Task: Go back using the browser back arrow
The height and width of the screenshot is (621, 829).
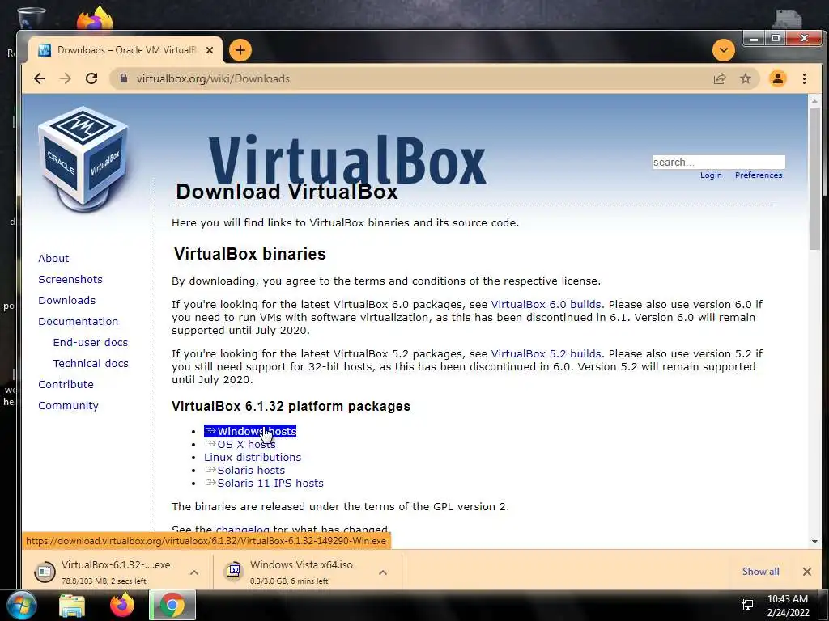Action: point(40,78)
